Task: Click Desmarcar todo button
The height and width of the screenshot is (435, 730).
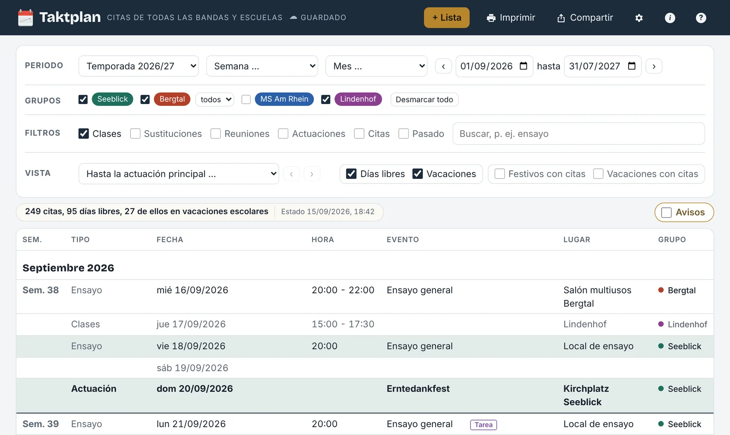Action: (424, 100)
